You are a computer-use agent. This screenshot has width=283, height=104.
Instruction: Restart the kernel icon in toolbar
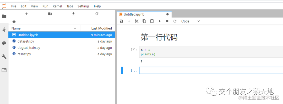click(175, 21)
